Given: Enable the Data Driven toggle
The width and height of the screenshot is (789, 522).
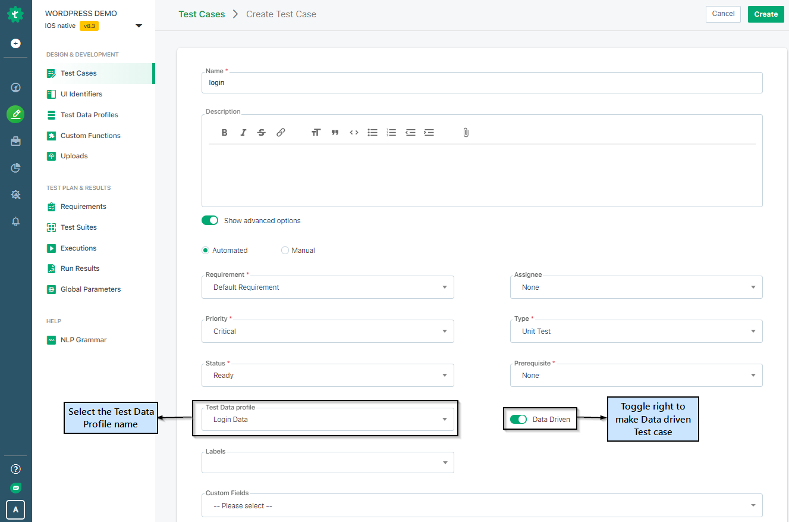Looking at the screenshot, I should pyautogui.click(x=518, y=419).
